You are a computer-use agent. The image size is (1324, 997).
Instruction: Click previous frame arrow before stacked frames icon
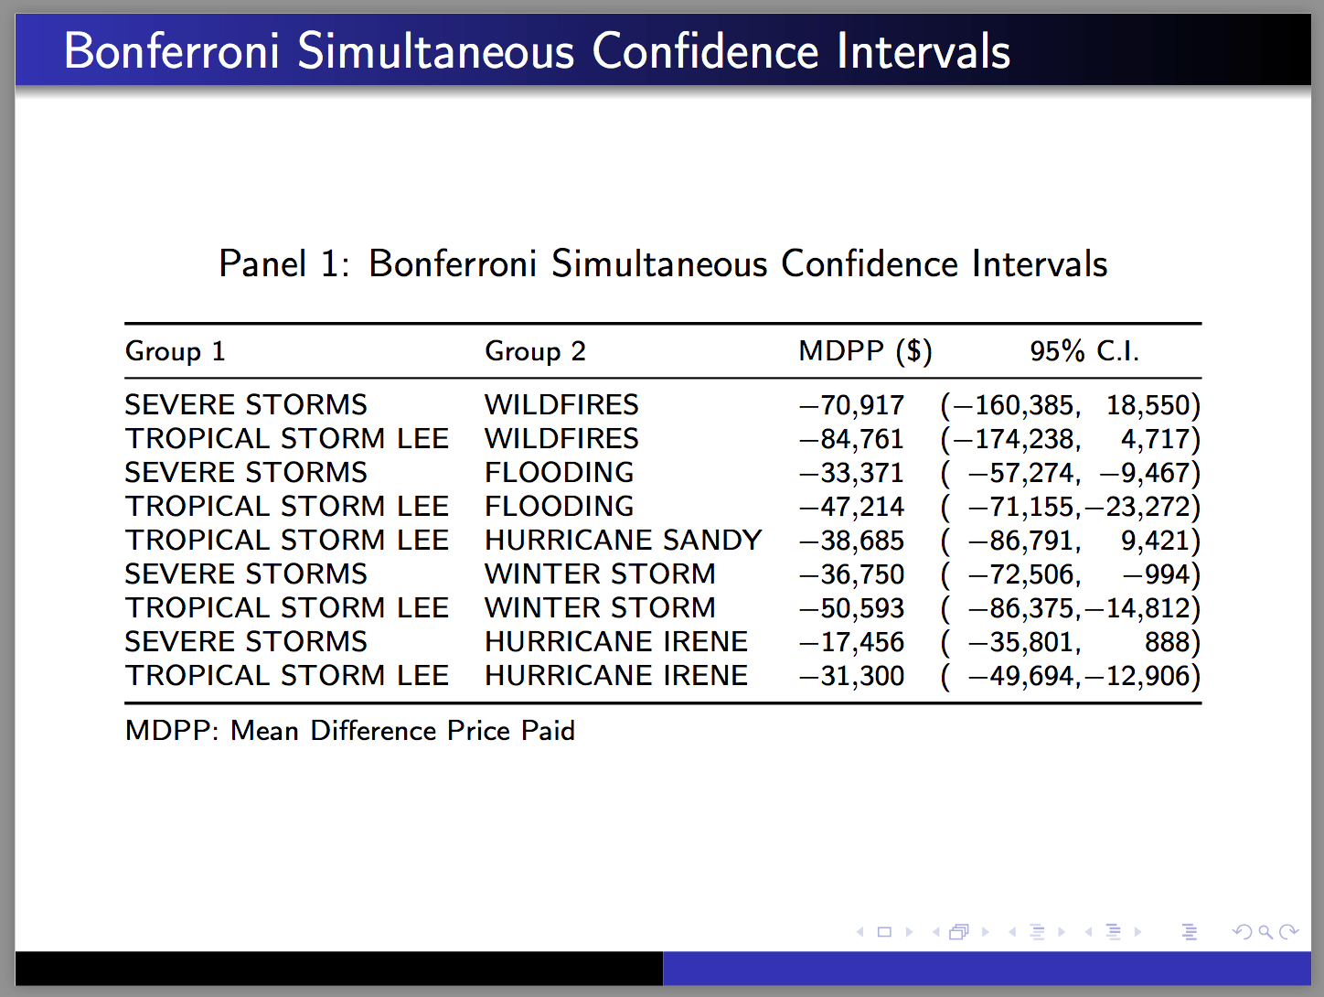[x=936, y=932]
